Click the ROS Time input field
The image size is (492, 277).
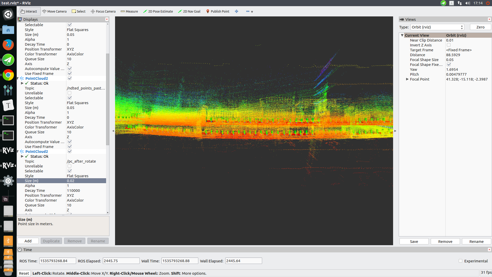pyautogui.click(x=57, y=261)
